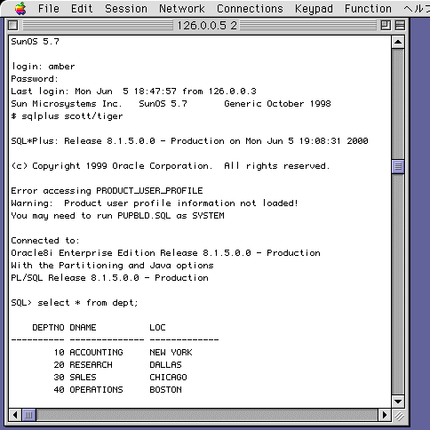Click the horizontal scrollbar thumb
The image size is (430, 430).
point(28,415)
